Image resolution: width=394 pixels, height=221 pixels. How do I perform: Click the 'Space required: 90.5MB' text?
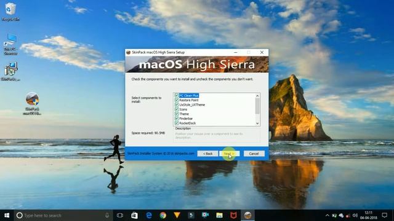[x=148, y=133]
